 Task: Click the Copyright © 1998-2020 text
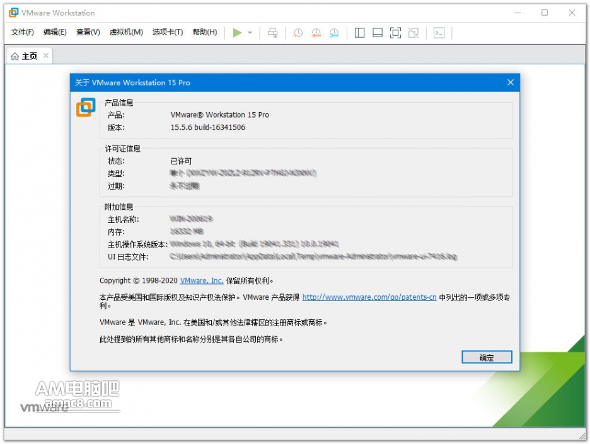point(139,280)
